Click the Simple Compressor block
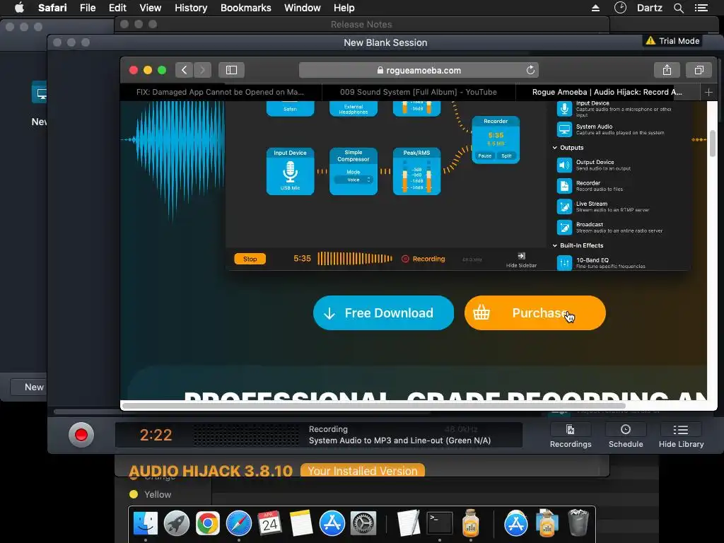 coord(354,171)
